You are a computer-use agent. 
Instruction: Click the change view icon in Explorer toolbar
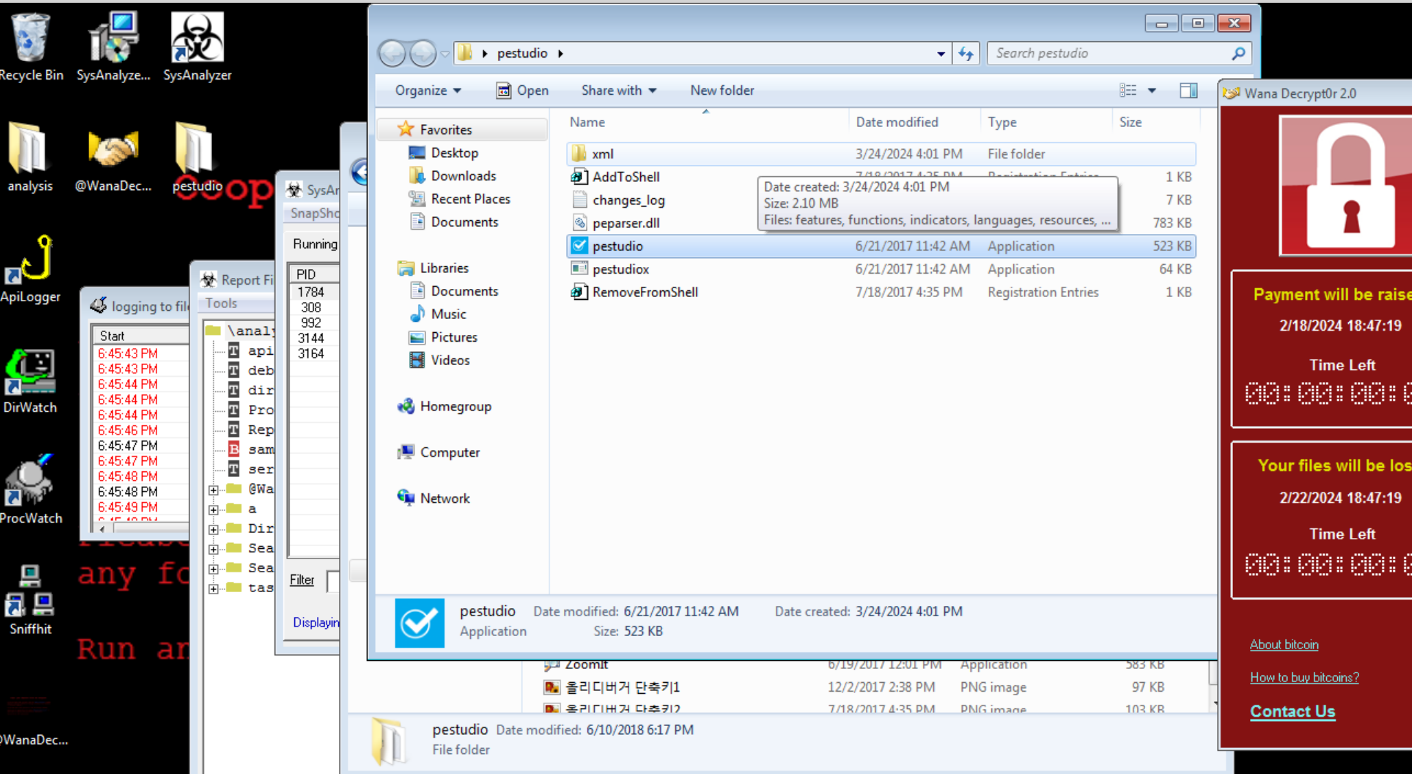[x=1128, y=91]
